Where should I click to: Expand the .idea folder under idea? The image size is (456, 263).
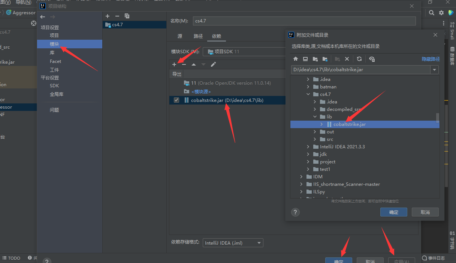coord(308,79)
